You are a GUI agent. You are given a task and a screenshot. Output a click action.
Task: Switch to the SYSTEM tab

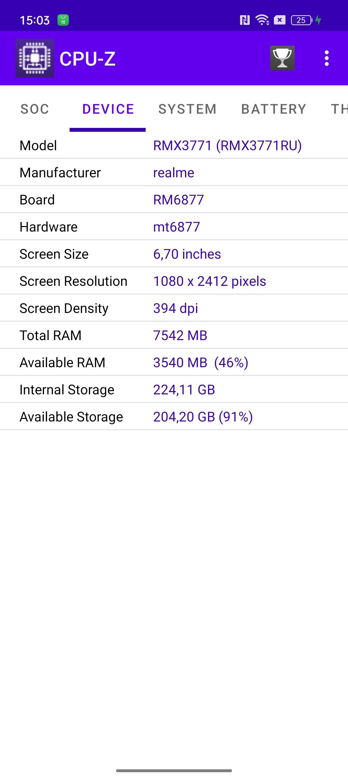pos(188,109)
